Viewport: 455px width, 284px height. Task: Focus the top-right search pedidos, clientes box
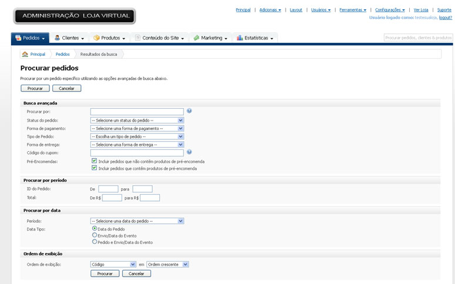(418, 38)
